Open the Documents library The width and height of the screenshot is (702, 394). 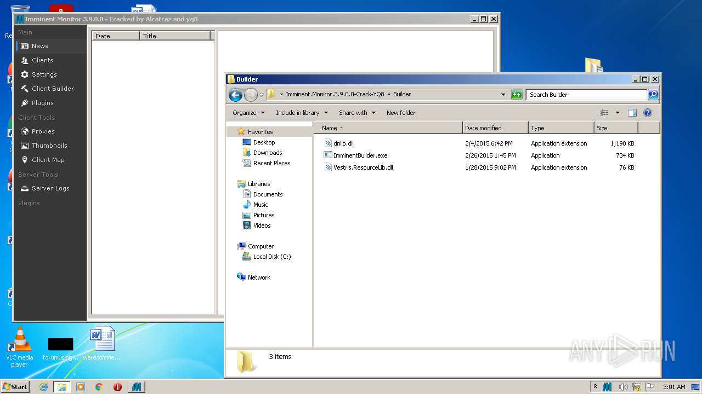268,194
